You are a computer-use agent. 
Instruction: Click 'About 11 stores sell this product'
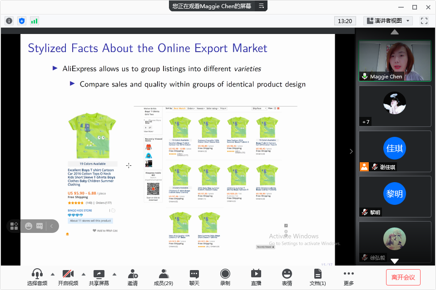[x=90, y=221]
